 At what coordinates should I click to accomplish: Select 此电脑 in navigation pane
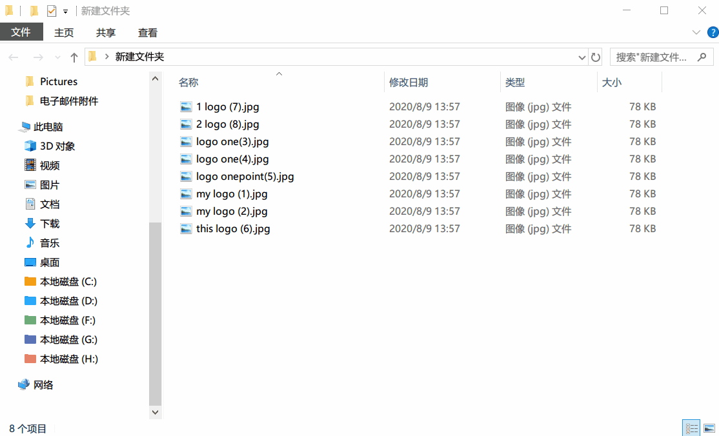48,126
